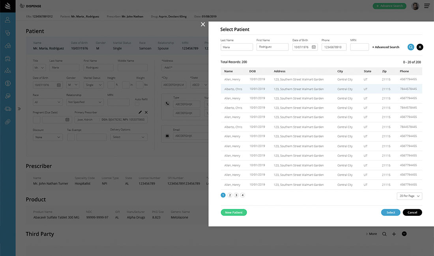This screenshot has height=256, width=434.
Task: Click the New Patient button
Action: click(x=234, y=212)
